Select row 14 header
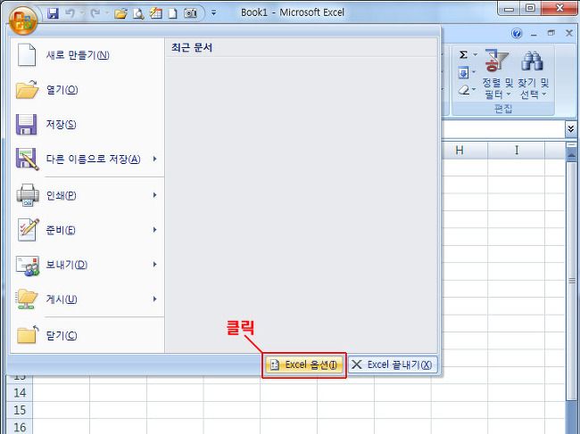 (20, 393)
